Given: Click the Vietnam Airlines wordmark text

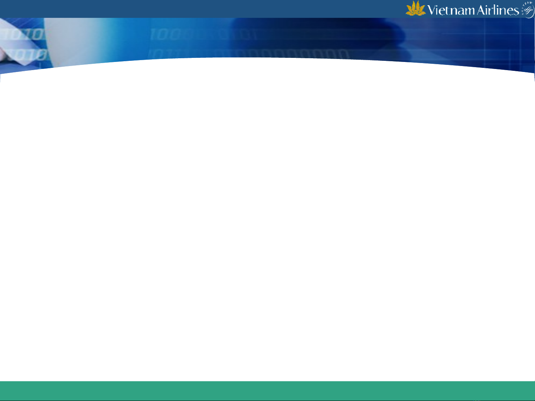Looking at the screenshot, I should [473, 10].
